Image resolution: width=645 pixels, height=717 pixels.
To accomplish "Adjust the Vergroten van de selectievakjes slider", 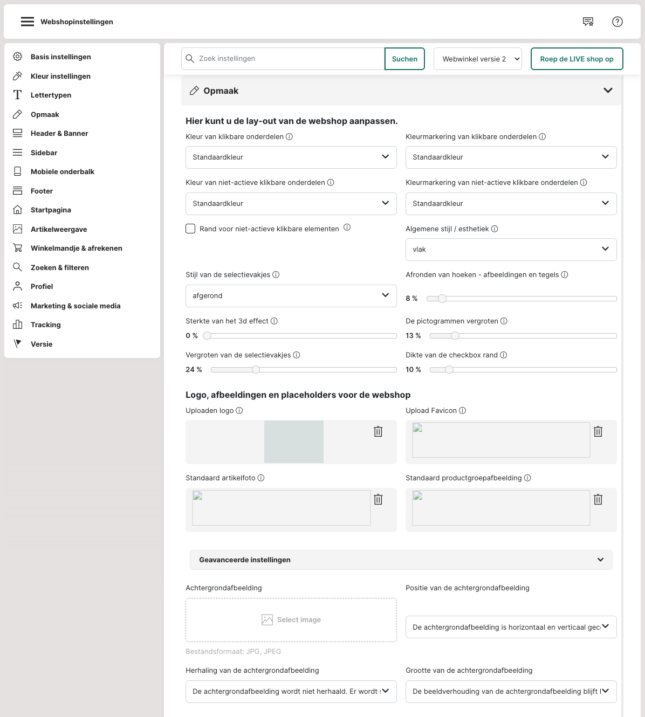I will [256, 370].
